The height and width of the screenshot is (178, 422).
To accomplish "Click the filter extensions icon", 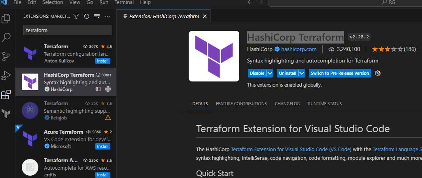I will [76, 17].
